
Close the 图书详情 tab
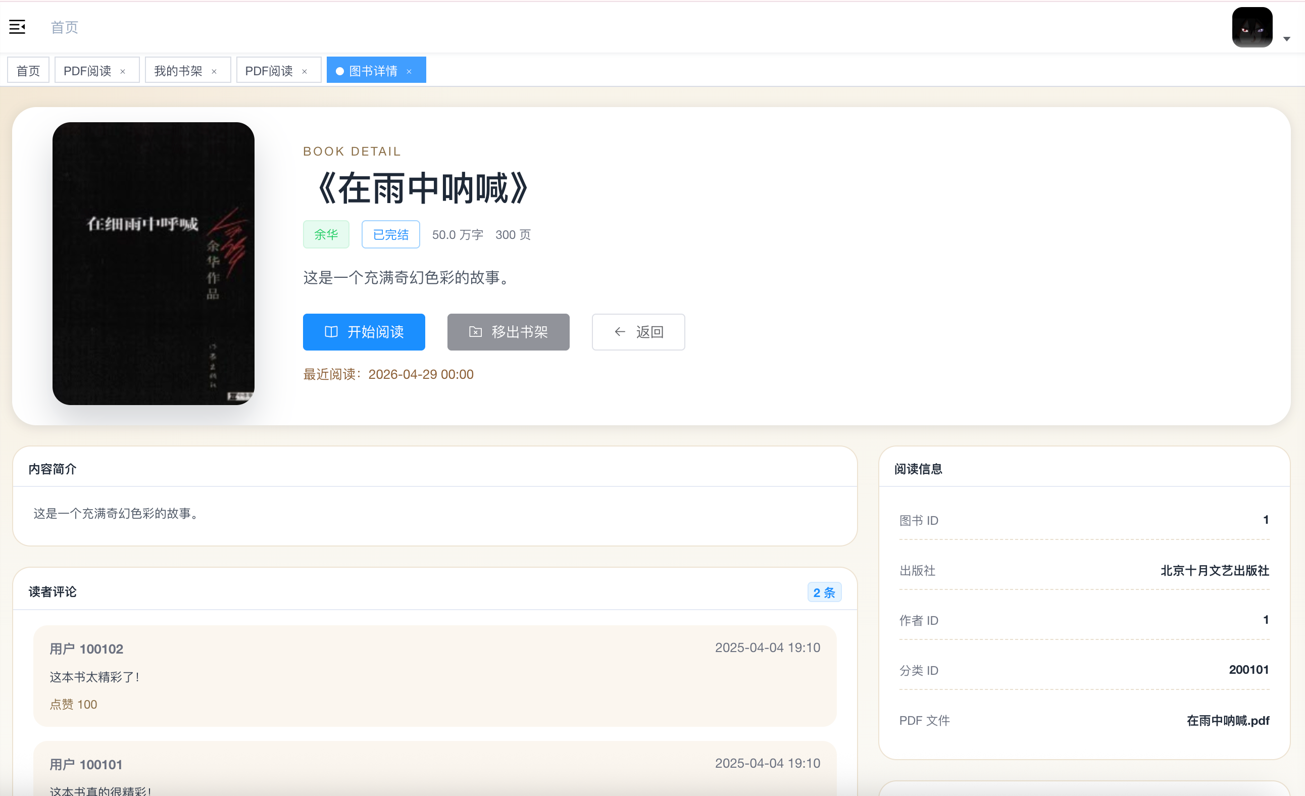(409, 72)
